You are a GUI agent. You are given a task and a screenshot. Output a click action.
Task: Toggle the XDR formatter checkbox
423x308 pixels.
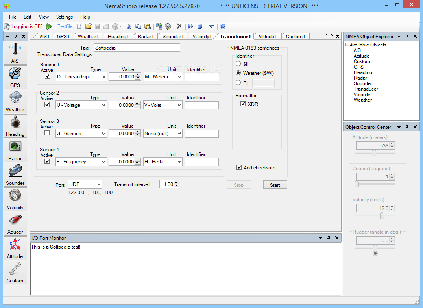tap(243, 104)
